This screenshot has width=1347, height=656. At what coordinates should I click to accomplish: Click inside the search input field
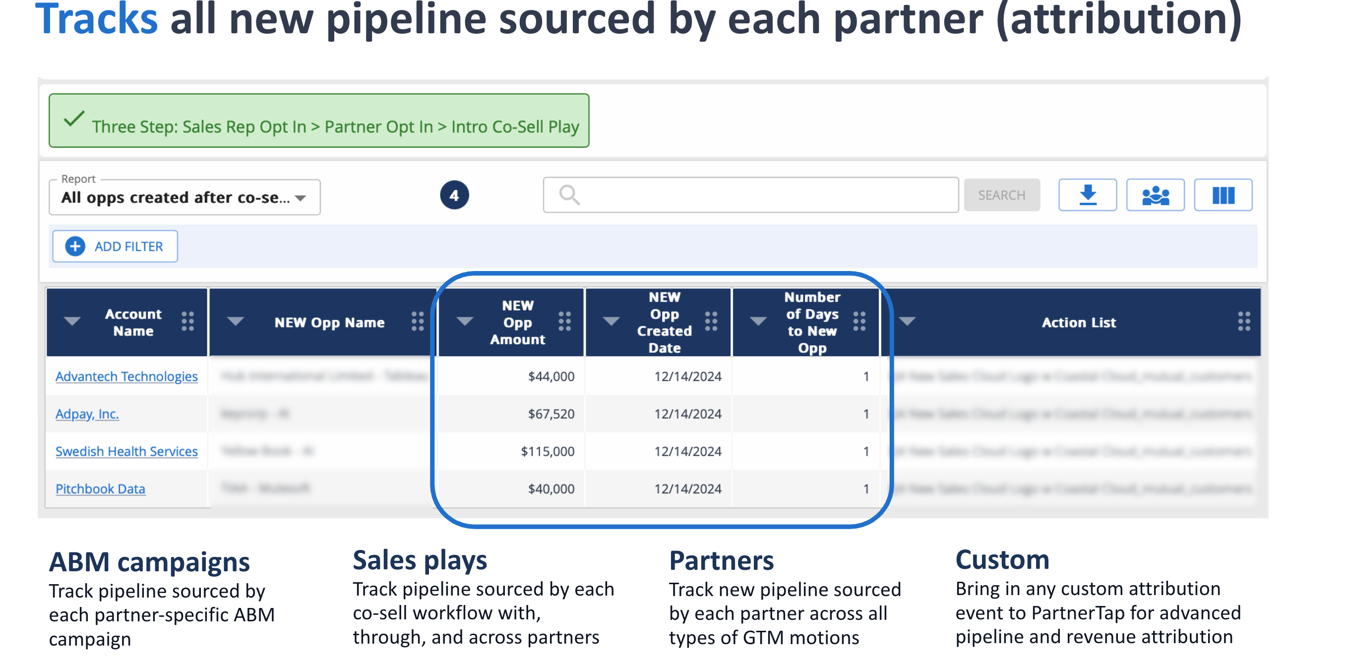coord(763,195)
